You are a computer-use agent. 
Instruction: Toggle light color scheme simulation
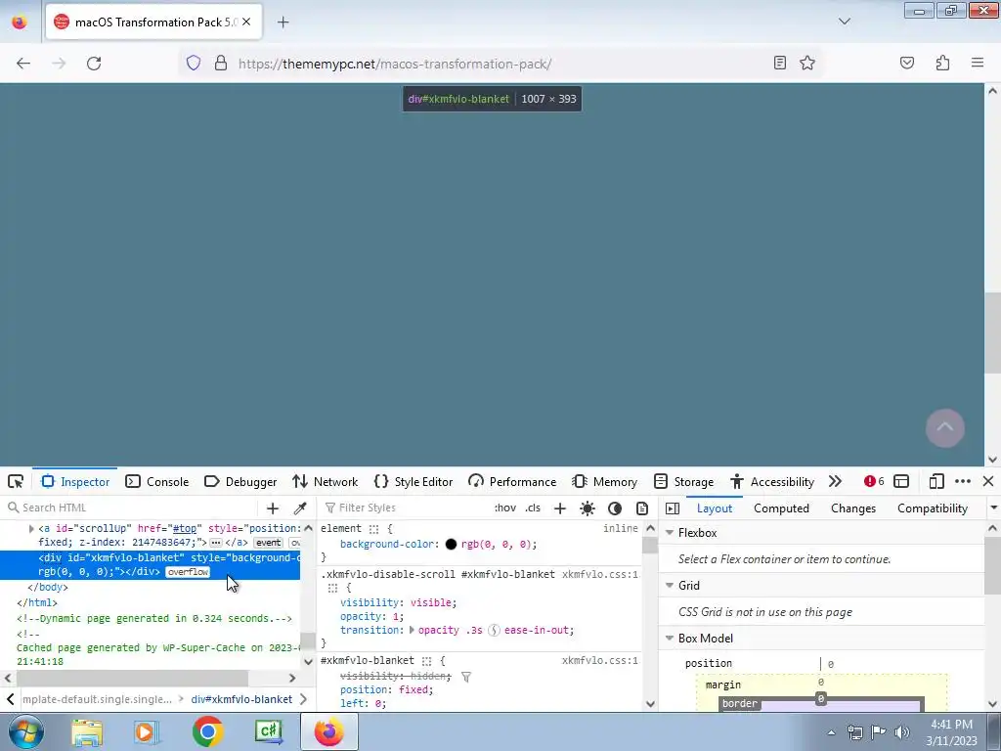tap(588, 508)
